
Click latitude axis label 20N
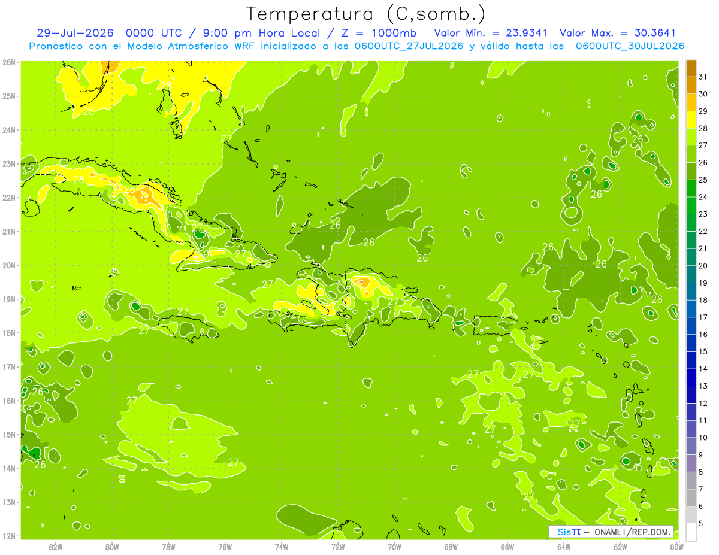click(8, 265)
